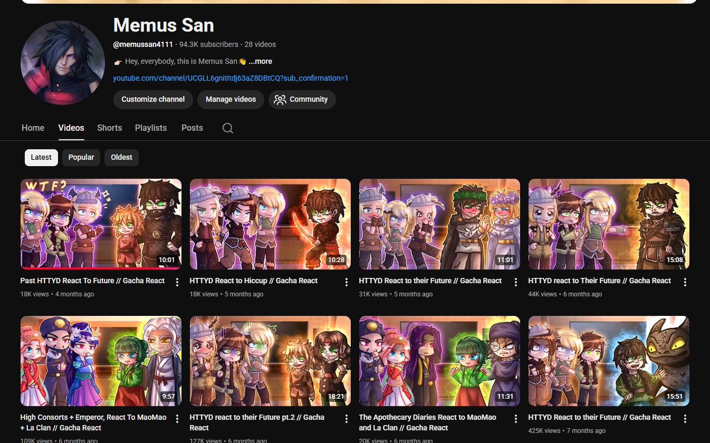710x443 pixels.
Task: Click the @memussan4111 handle text
Action: click(143, 44)
